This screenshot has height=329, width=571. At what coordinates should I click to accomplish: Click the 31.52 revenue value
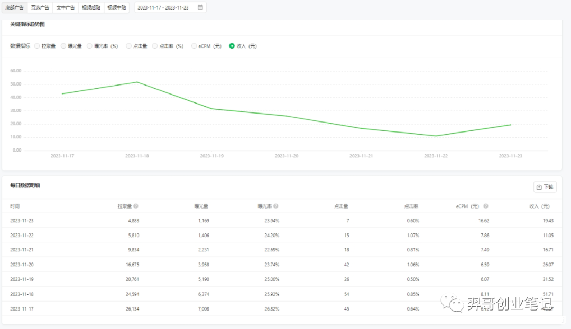coord(548,279)
